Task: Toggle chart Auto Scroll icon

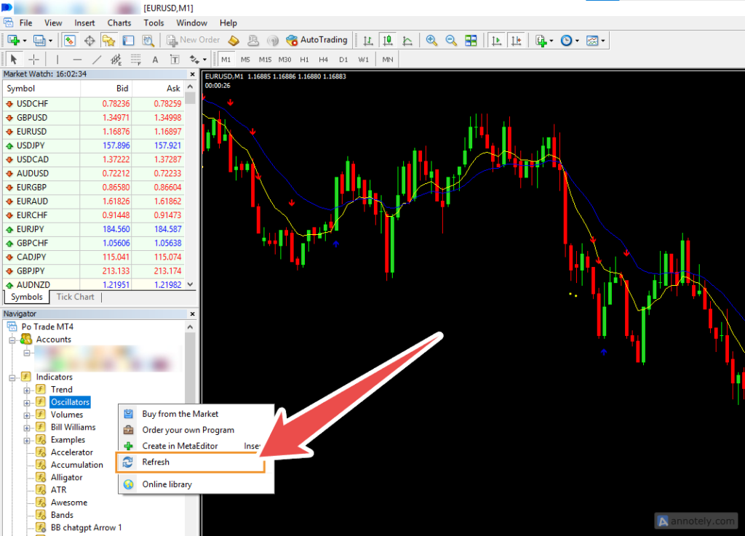Action: coord(496,40)
